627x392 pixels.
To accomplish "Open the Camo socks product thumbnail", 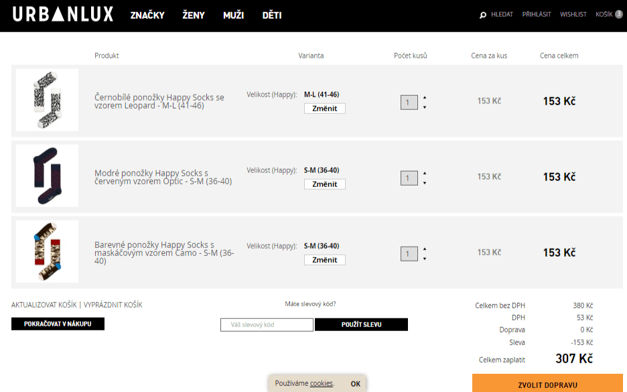I will coord(47,251).
